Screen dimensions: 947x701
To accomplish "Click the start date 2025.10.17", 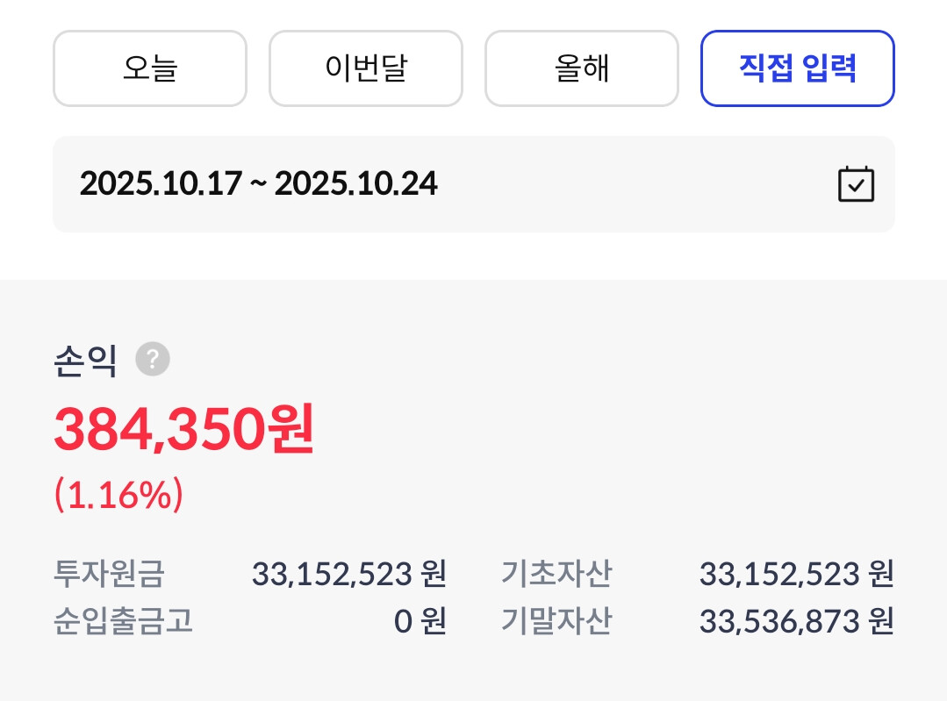I will (160, 184).
